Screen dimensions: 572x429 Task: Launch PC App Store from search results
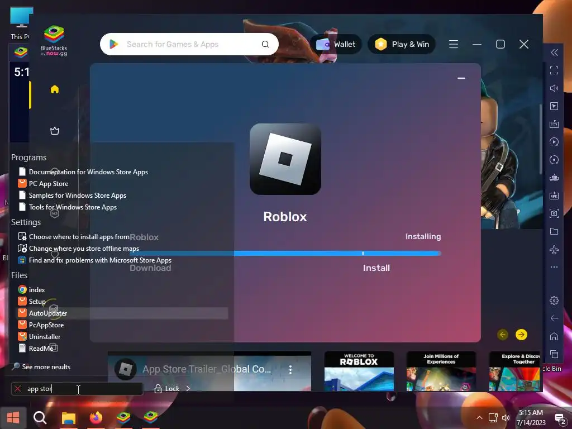(x=49, y=183)
